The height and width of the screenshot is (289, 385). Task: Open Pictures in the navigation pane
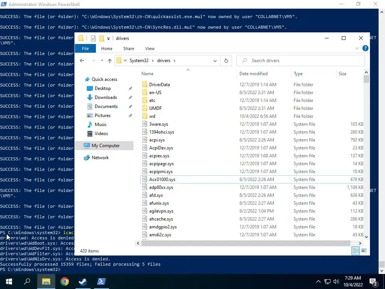click(x=103, y=115)
